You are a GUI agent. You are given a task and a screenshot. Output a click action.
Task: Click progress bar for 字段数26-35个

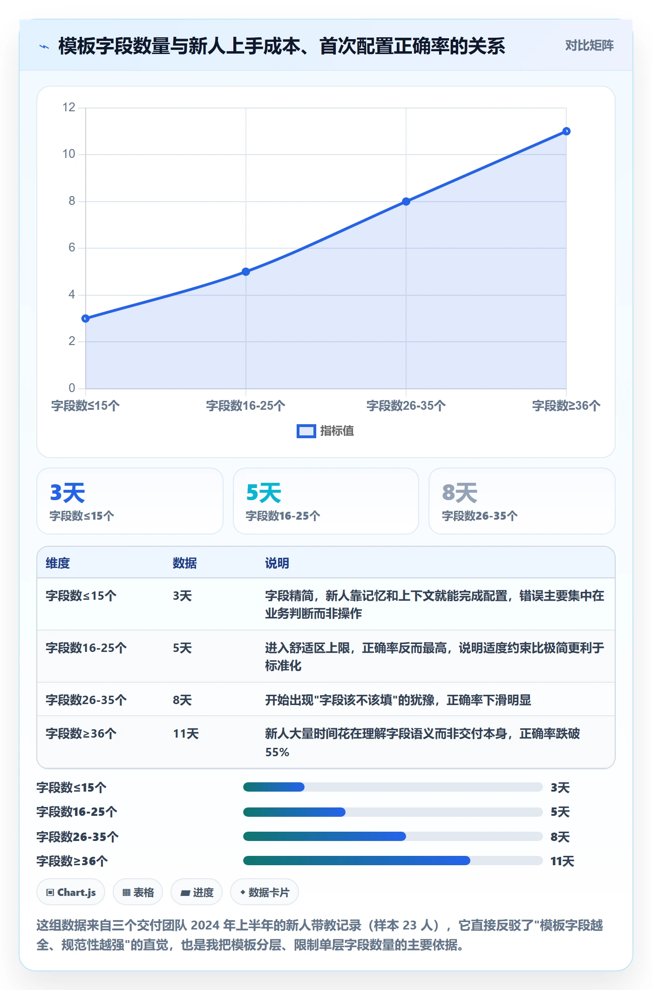[x=393, y=836]
